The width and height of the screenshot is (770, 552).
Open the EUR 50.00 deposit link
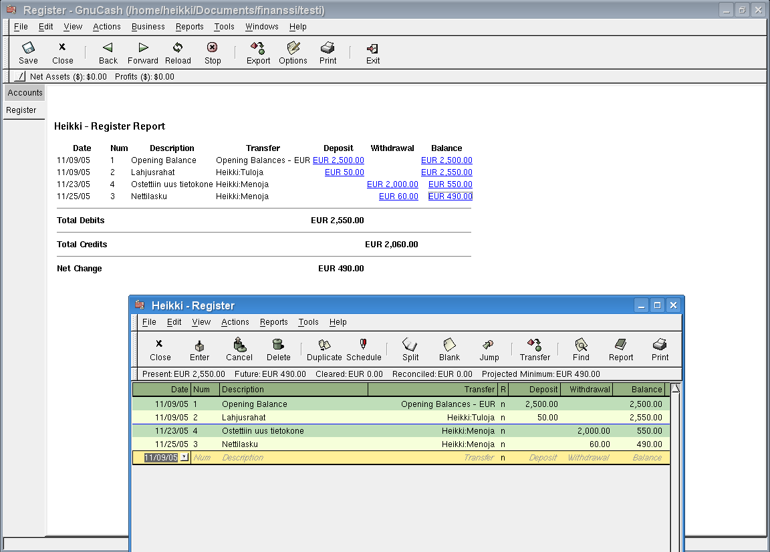click(x=344, y=172)
